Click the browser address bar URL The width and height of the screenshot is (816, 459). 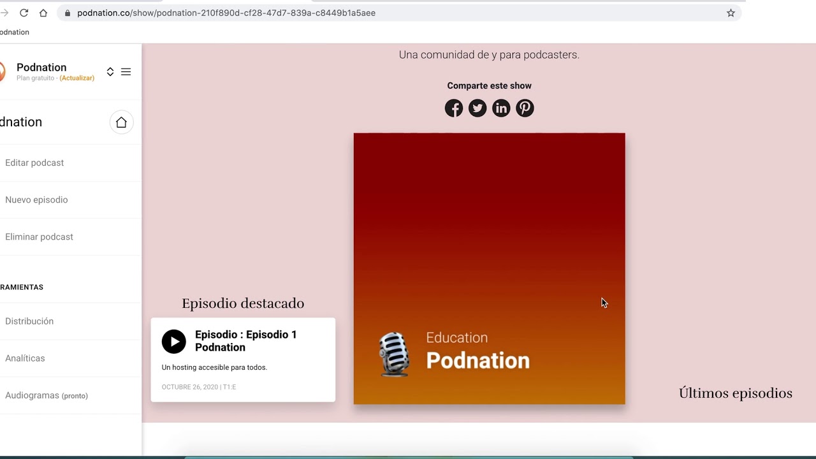click(x=226, y=13)
